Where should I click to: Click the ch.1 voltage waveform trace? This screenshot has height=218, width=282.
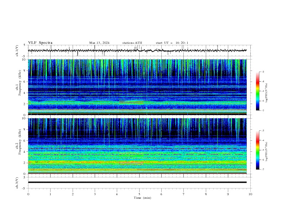coord(137,51)
